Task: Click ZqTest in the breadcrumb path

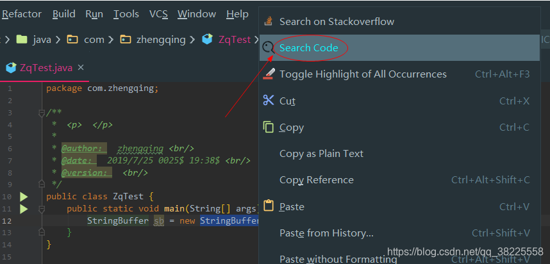Action: (x=235, y=40)
